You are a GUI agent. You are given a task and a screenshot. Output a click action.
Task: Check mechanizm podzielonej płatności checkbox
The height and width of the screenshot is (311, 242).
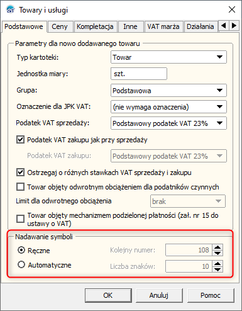pos(20,218)
